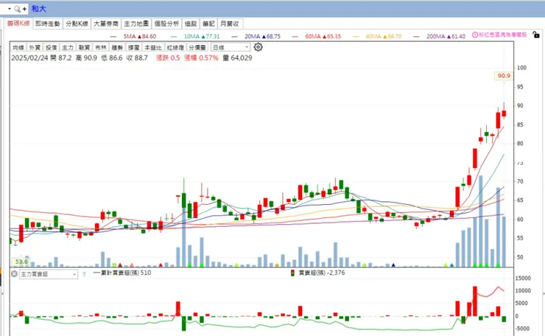The width and height of the screenshot is (545, 336).
Task: Switch to the 即時走勢 tab
Action: 48,24
